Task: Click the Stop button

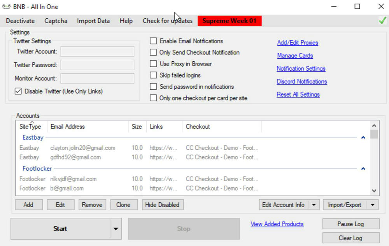Action: (x=184, y=229)
